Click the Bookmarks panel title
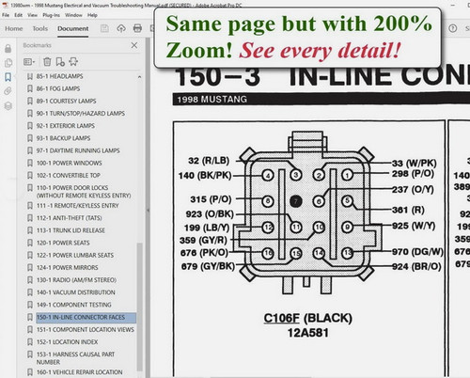The image size is (470, 378). [37, 45]
